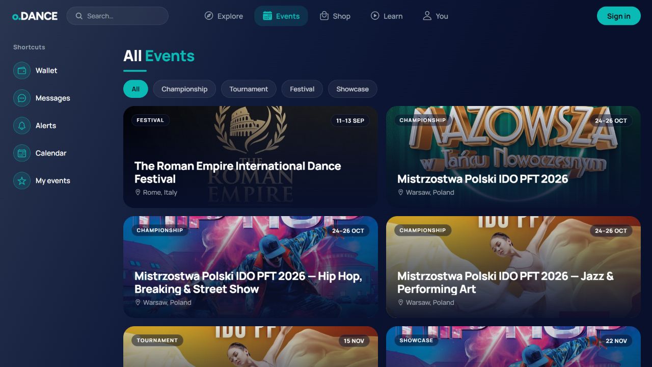Open Wallet via its sidebar icon
Viewport: 652px width, 367px height.
click(x=22, y=70)
